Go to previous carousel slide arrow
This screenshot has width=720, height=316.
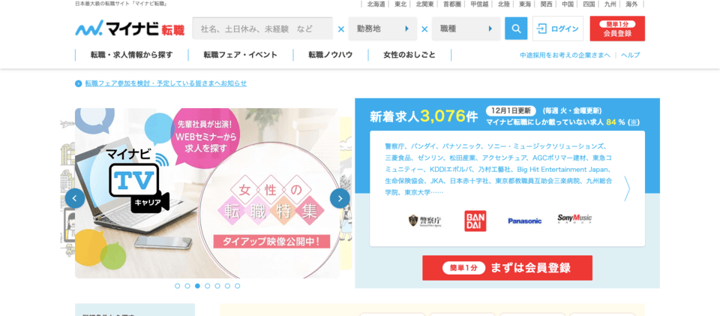pyautogui.click(x=75, y=198)
